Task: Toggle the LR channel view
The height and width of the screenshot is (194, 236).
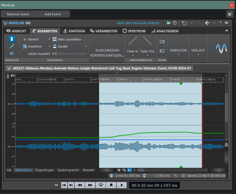Action: (9, 170)
